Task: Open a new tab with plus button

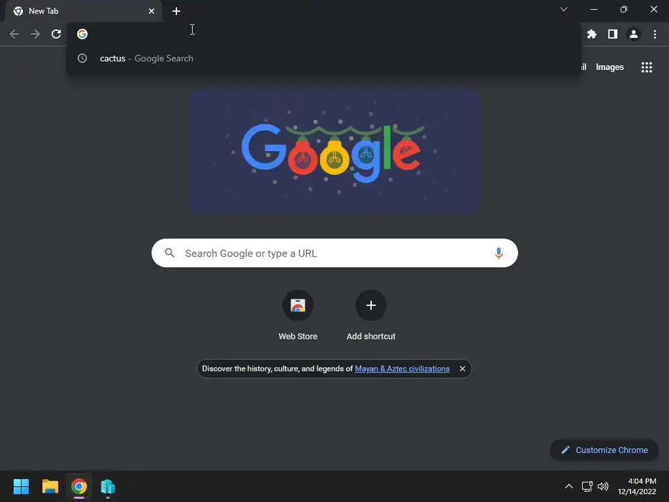Action: pyautogui.click(x=176, y=11)
